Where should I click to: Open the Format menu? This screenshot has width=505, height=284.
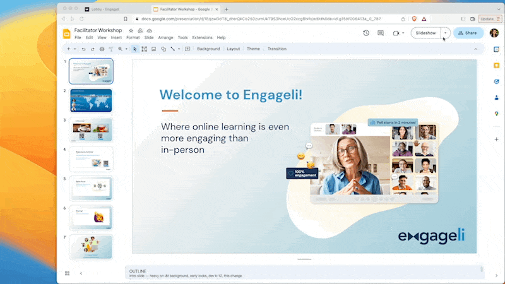[133, 38]
